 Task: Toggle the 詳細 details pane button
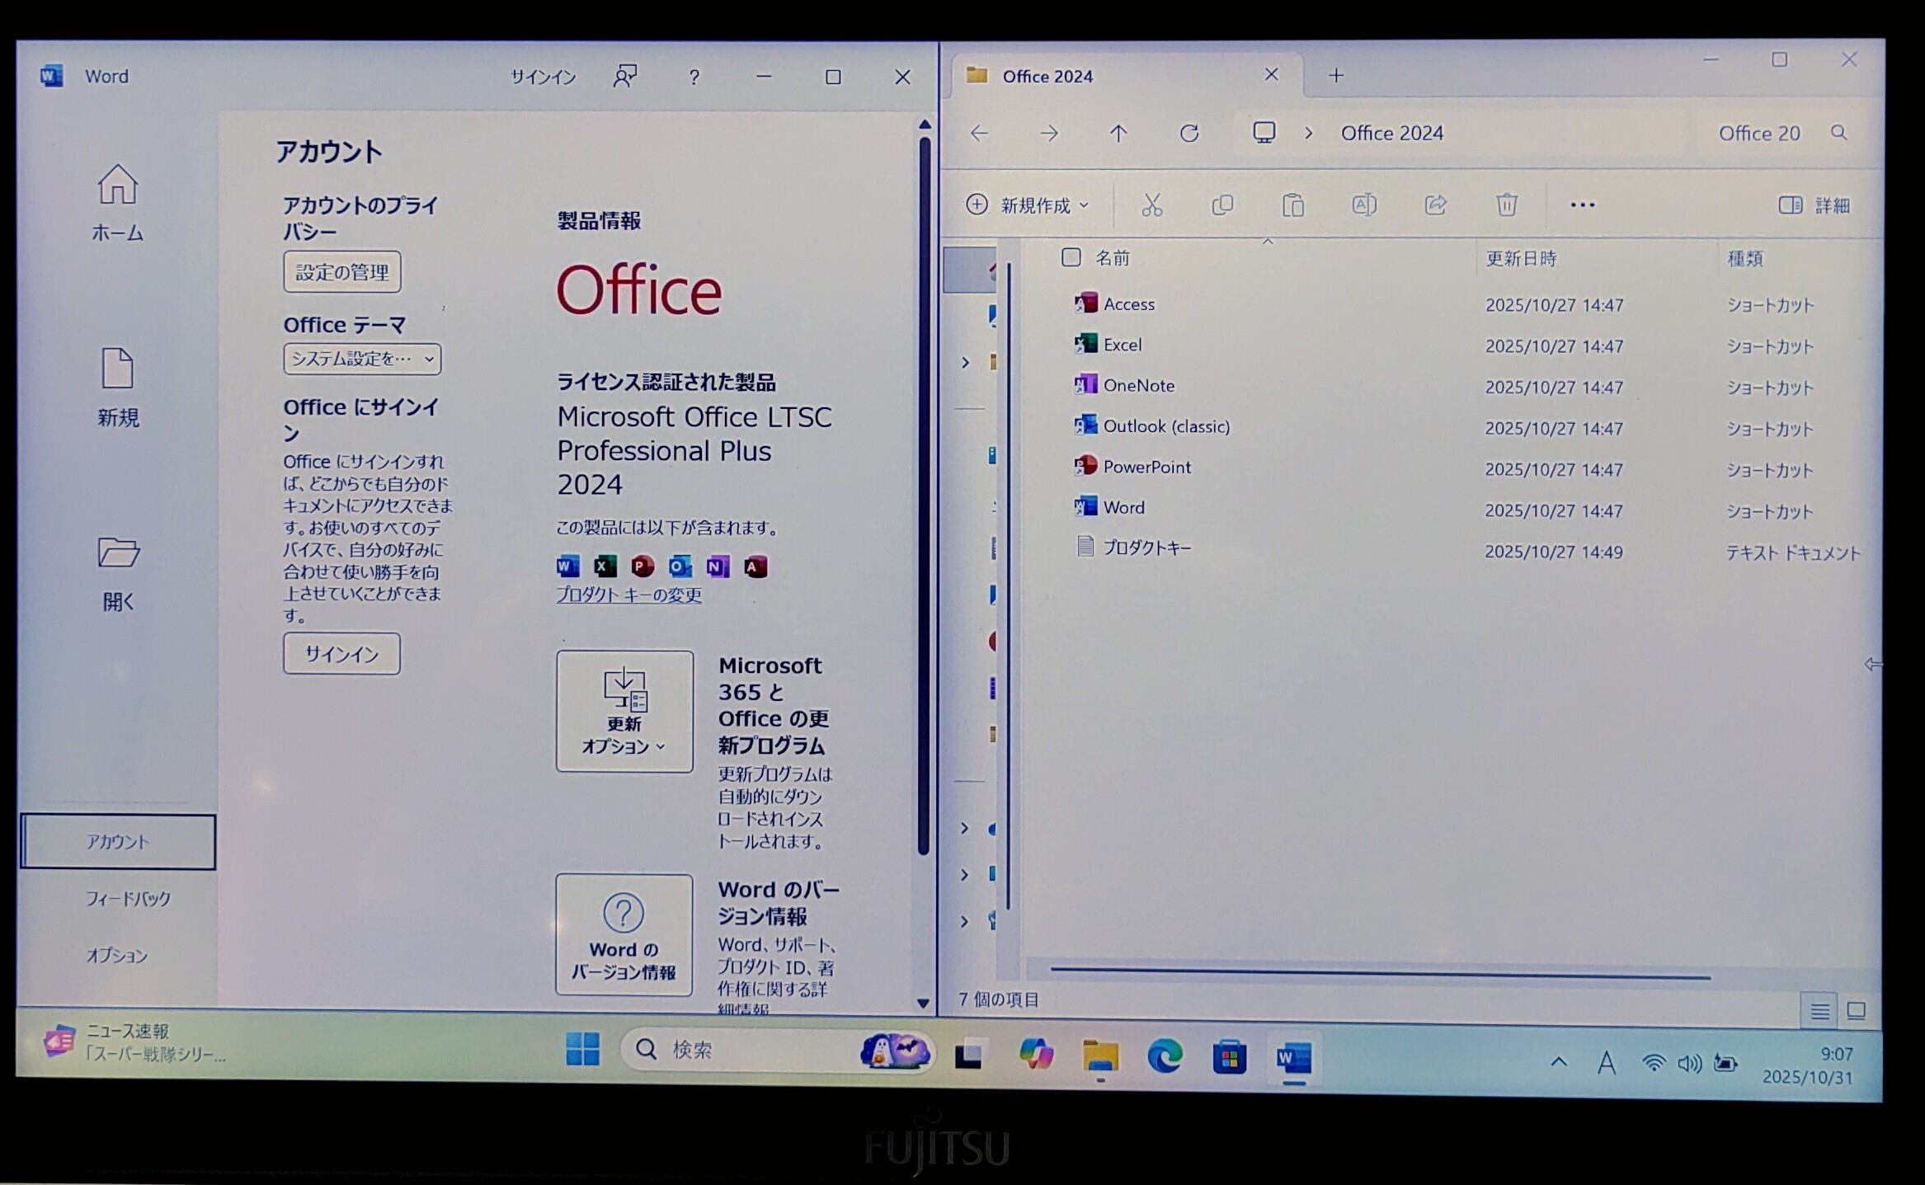(1814, 205)
